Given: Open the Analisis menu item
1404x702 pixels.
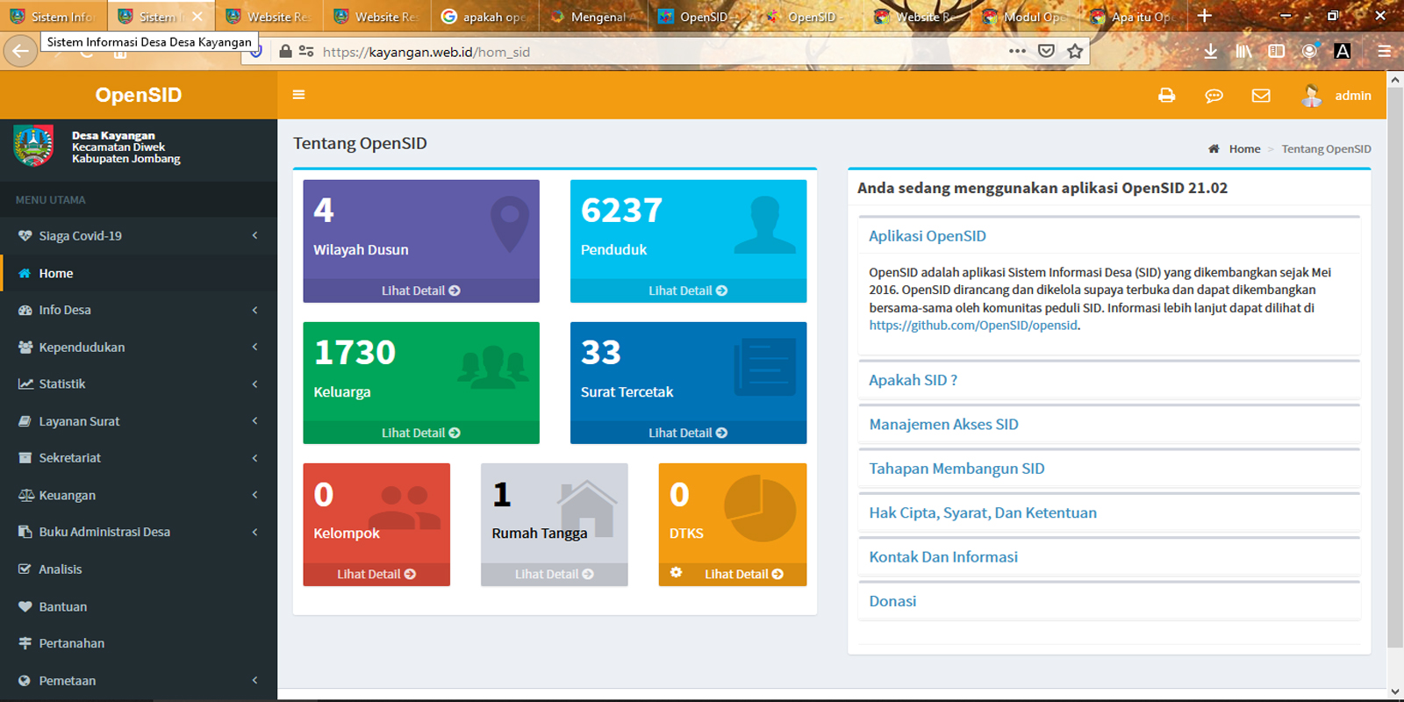Looking at the screenshot, I should [x=61, y=569].
